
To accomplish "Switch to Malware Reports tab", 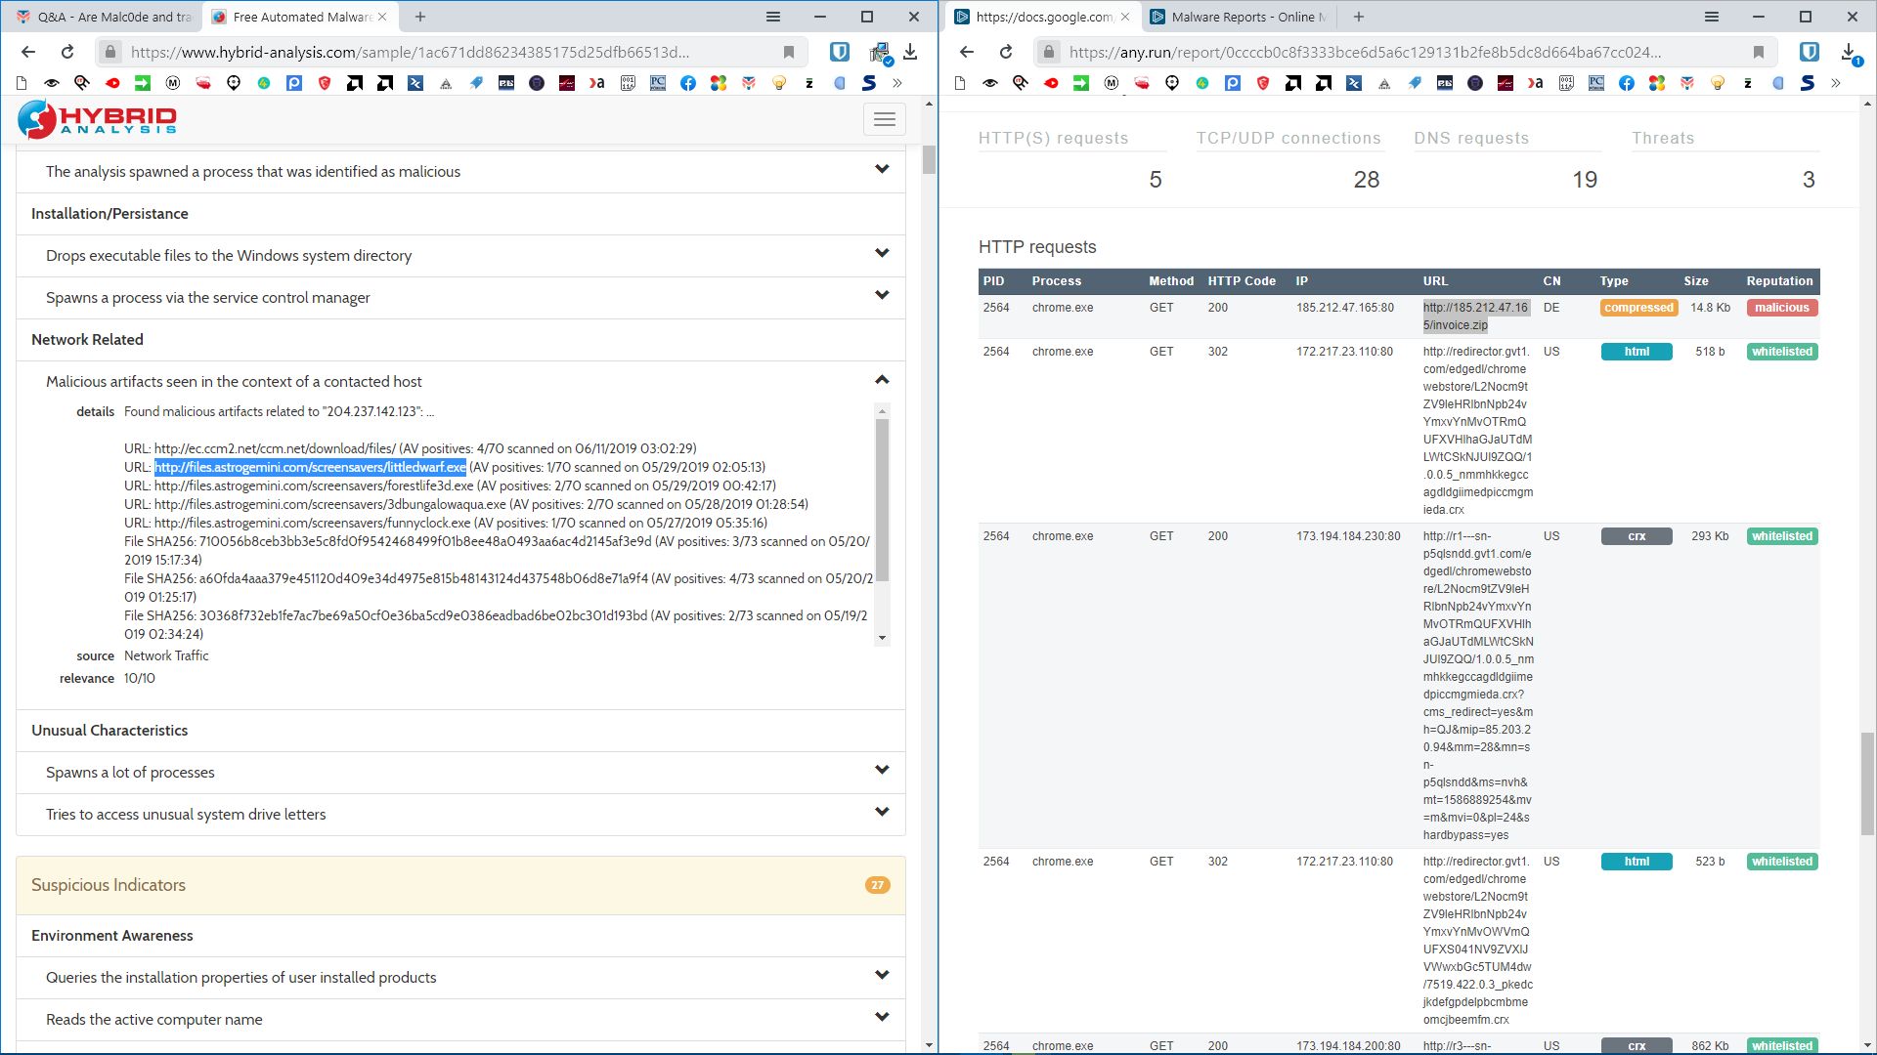I will pos(1238,17).
